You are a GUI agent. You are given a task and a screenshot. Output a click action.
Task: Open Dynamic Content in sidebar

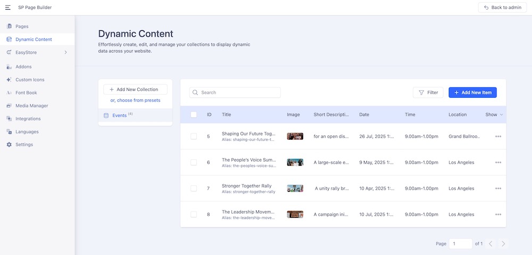pyautogui.click(x=34, y=39)
